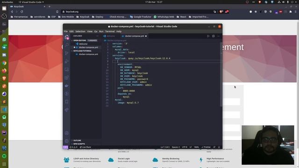Screen dimensions: 299x168
Task: Click the Run play icon in editor title bar
Action: [208, 36]
